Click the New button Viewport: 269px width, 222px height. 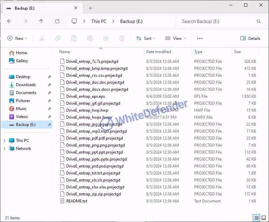click(x=17, y=39)
